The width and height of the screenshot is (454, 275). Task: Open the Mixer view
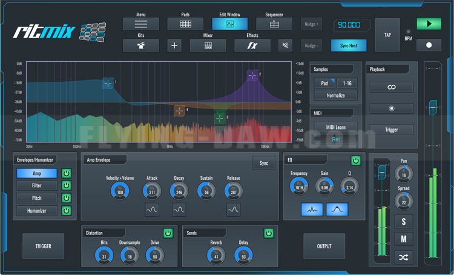point(208,45)
